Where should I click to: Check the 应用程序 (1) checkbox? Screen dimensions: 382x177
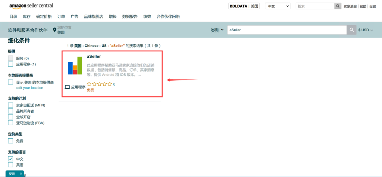pyautogui.click(x=10, y=64)
